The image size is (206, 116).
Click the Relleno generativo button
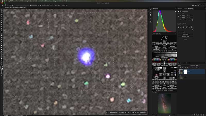(113, 113)
